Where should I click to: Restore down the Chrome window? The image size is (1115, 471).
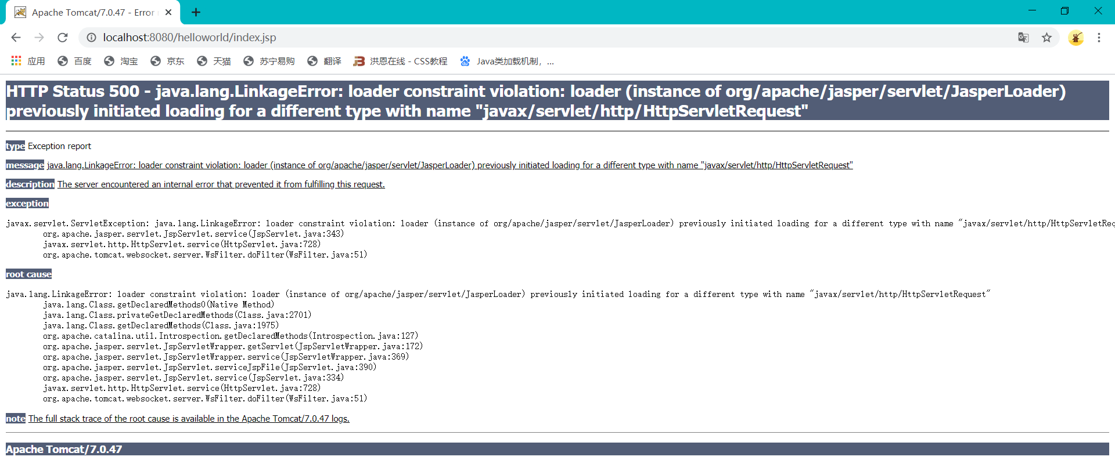pos(1064,11)
